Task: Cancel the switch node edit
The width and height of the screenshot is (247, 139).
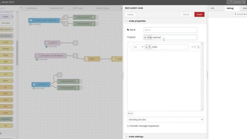Action: point(186,14)
